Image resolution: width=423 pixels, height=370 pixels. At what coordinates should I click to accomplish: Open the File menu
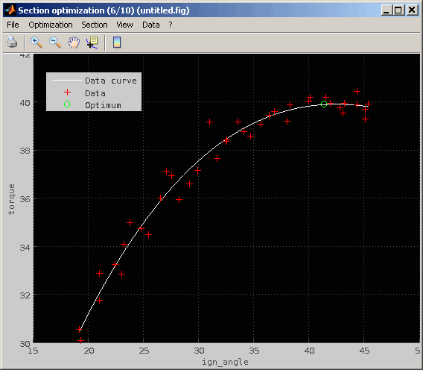click(13, 25)
